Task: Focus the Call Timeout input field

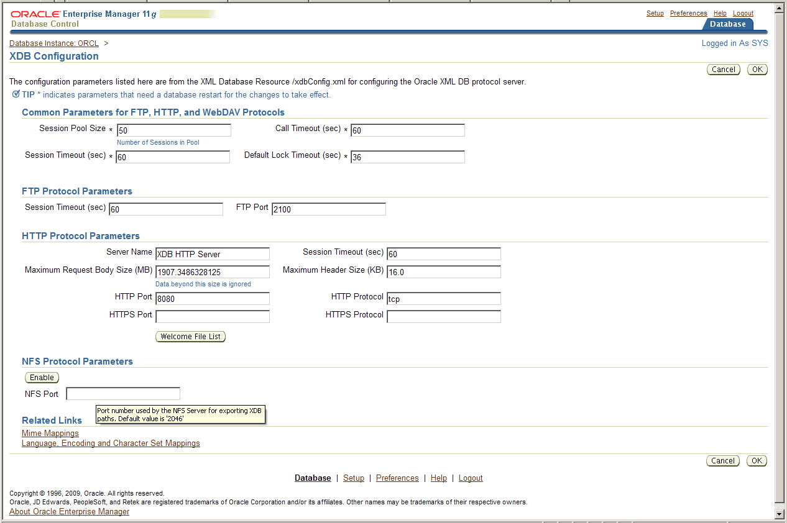Action: tap(407, 130)
